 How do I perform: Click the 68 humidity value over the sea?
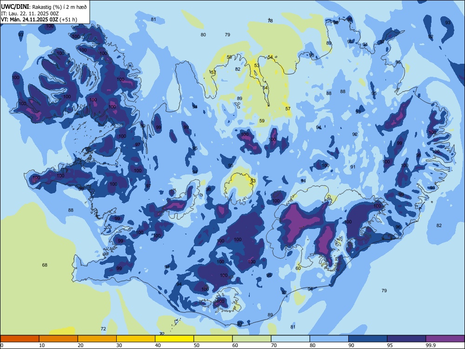coord(45,265)
